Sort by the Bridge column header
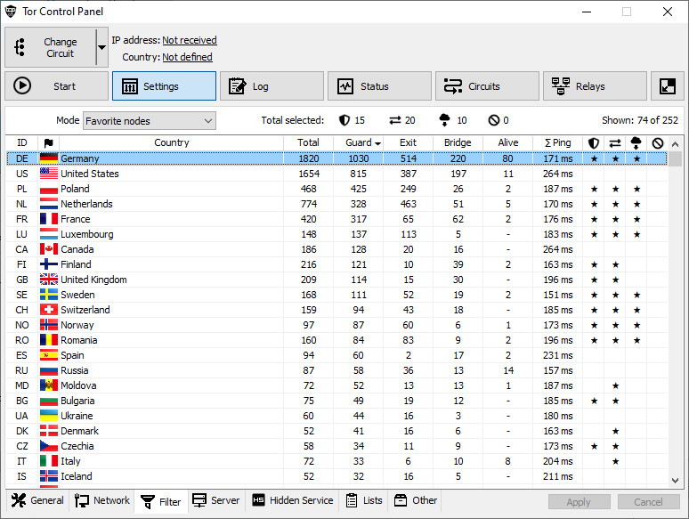Image resolution: width=689 pixels, height=519 pixels. [x=458, y=142]
